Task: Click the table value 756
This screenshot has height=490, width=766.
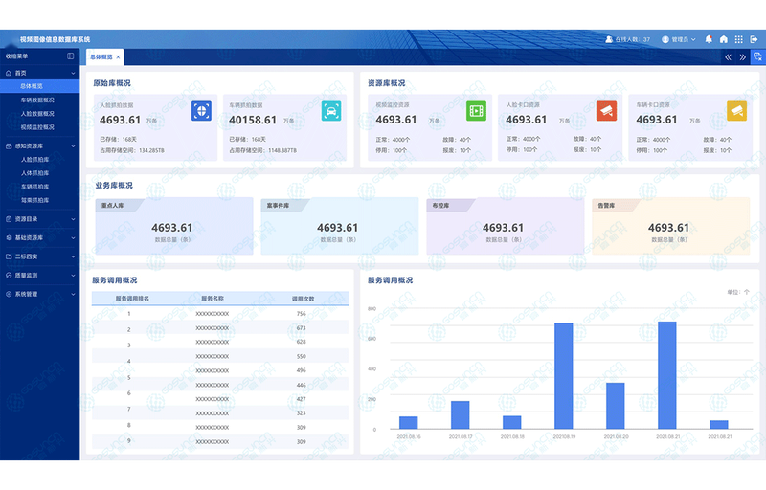Action: tap(302, 314)
